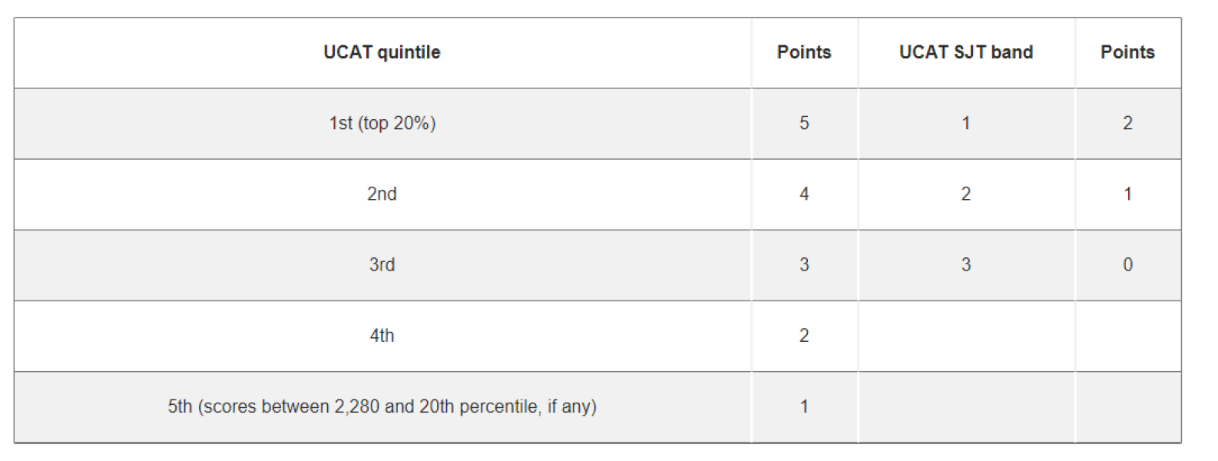Click the points value 4 for 2nd quintile
This screenshot has height=461, width=1218.
click(804, 194)
